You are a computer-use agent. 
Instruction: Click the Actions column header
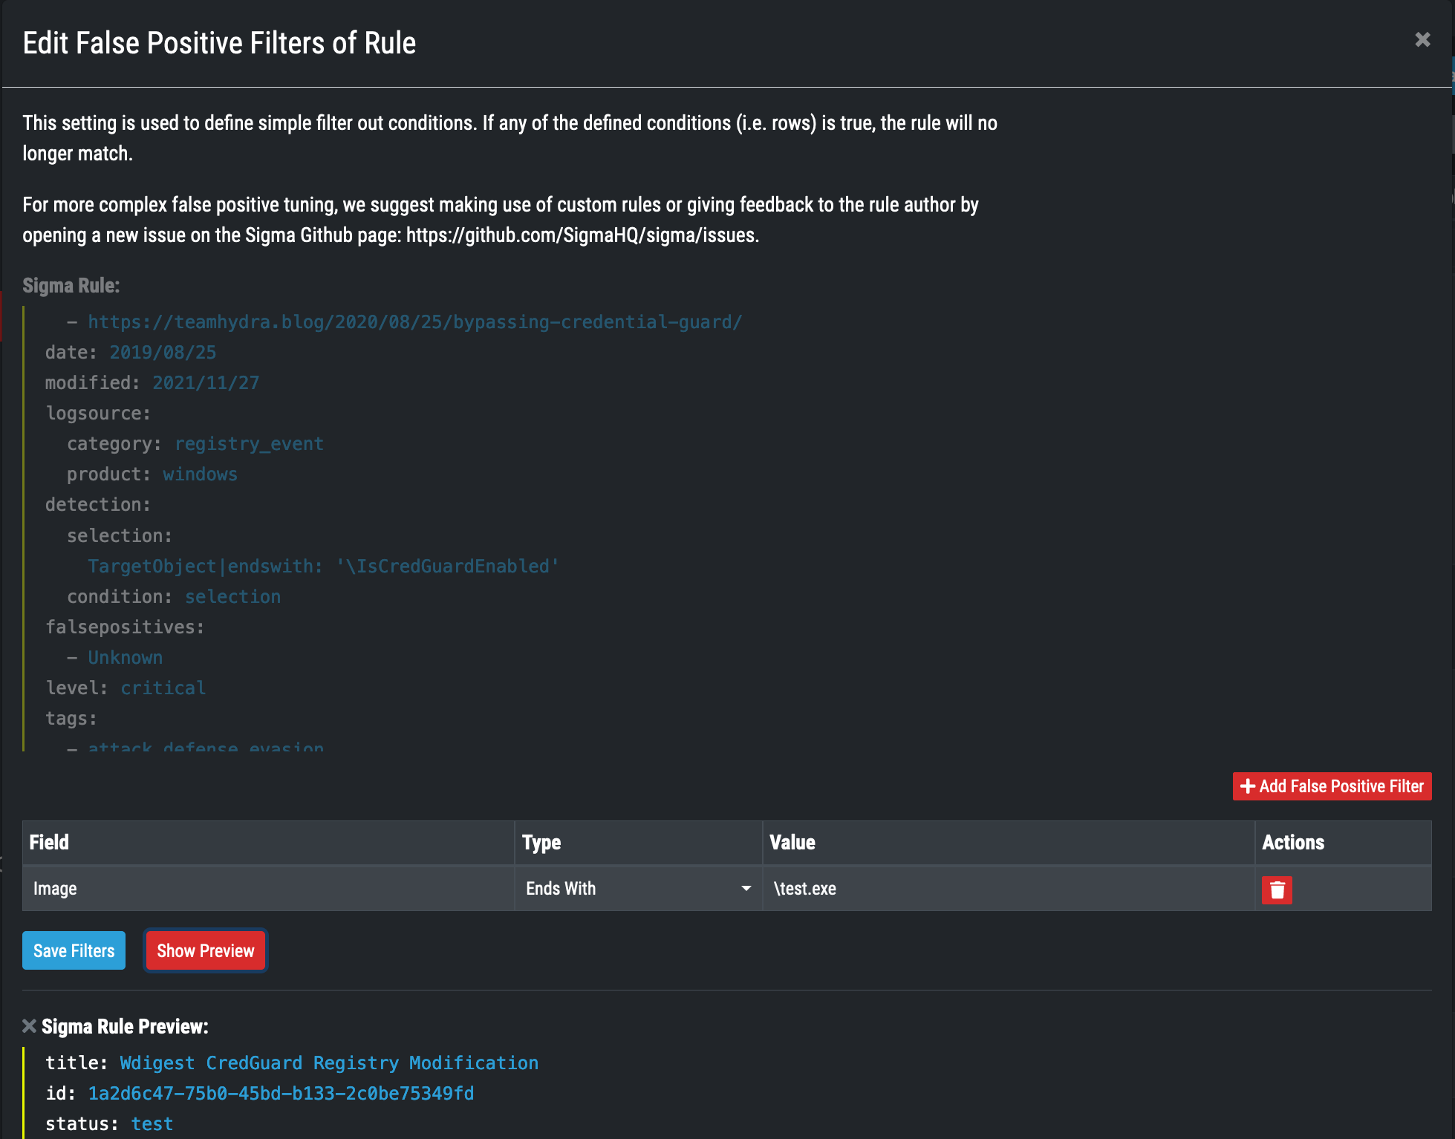1292,843
